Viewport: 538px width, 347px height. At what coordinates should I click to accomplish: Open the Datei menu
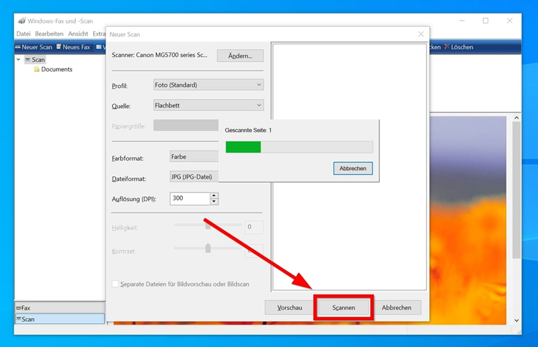coord(24,34)
